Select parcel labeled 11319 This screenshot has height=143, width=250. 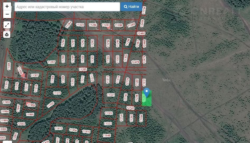click(x=57, y=93)
